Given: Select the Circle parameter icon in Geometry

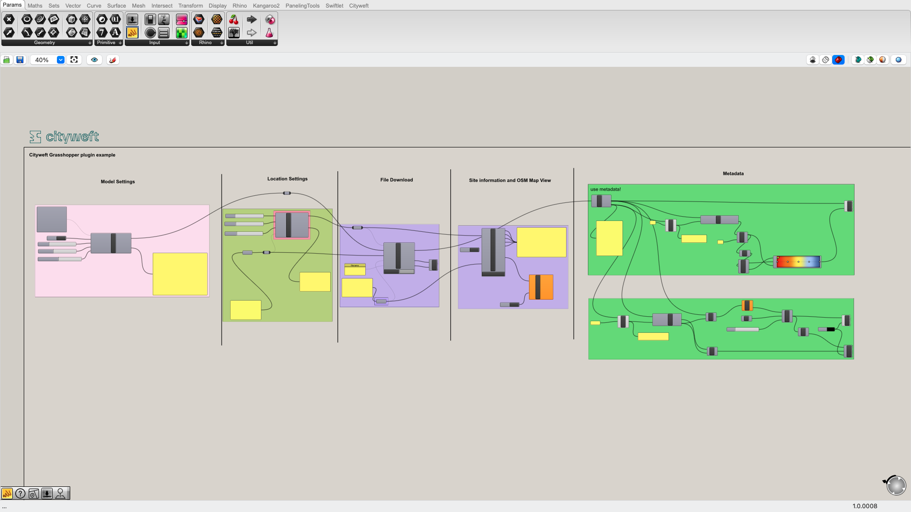Looking at the screenshot, I should pos(27,19).
